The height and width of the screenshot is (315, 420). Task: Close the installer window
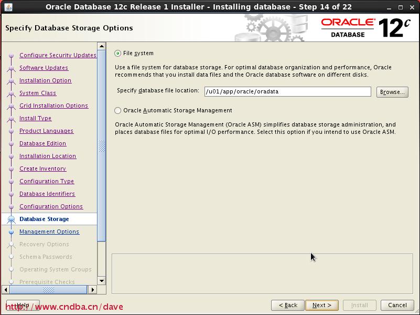tap(412, 7)
